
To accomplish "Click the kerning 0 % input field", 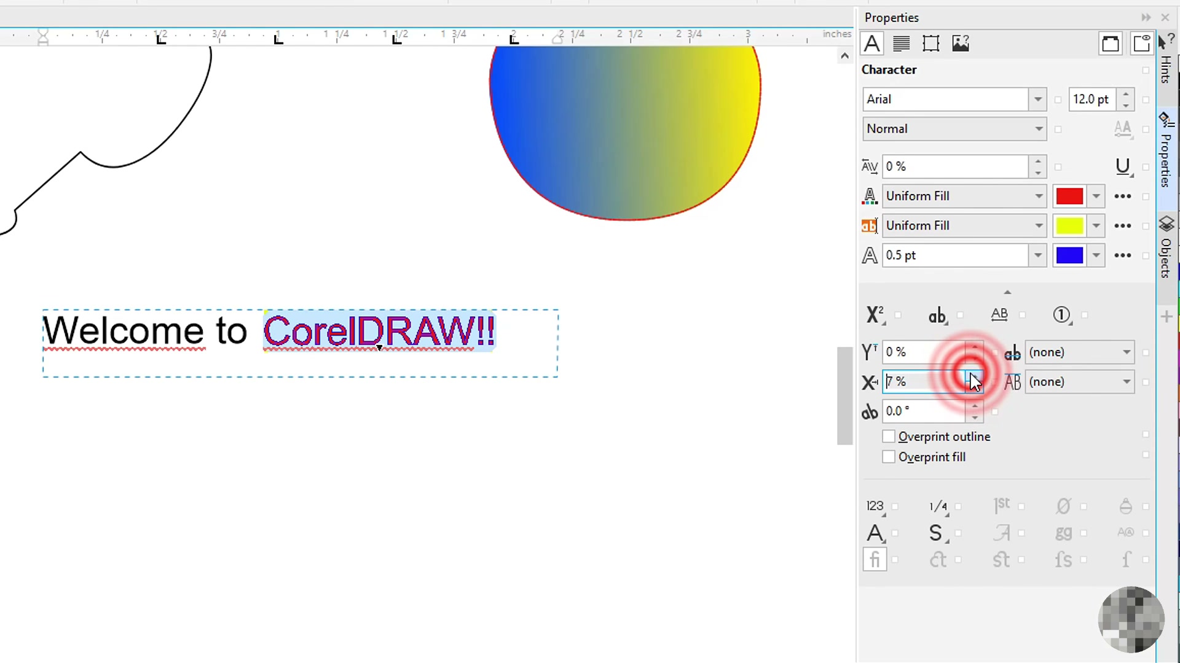I will click(956, 166).
